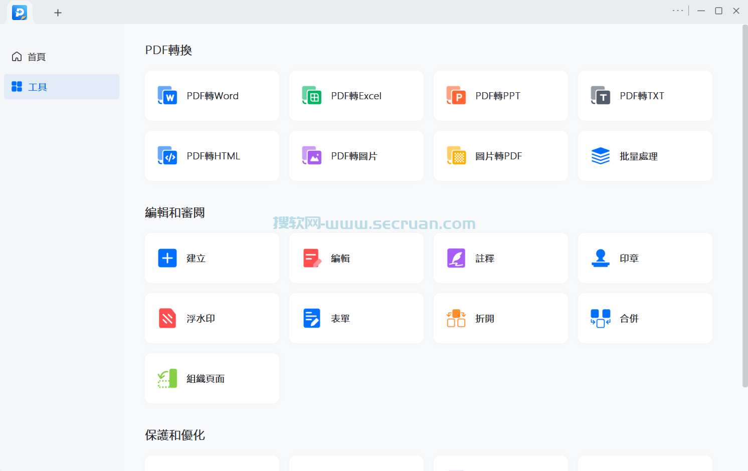The width and height of the screenshot is (748, 471).
Task: Click the home icon beside 首頁
Action: [x=17, y=57]
